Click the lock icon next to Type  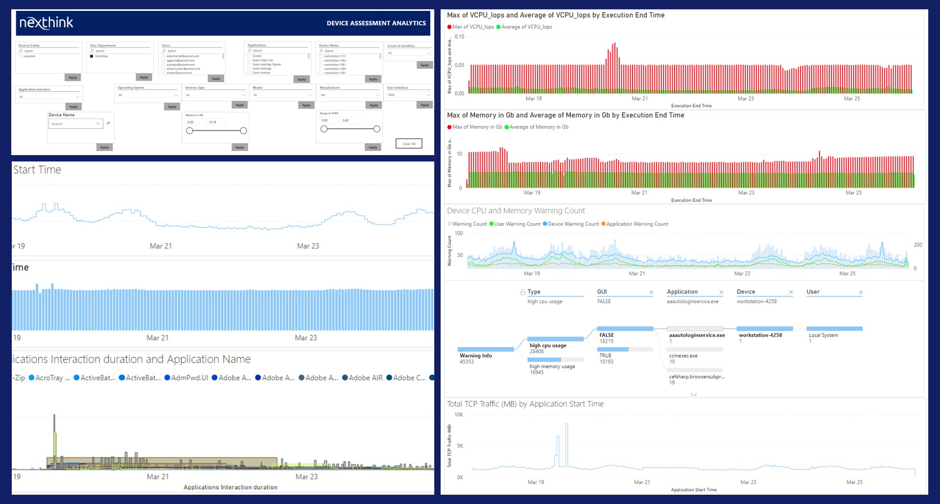click(522, 292)
